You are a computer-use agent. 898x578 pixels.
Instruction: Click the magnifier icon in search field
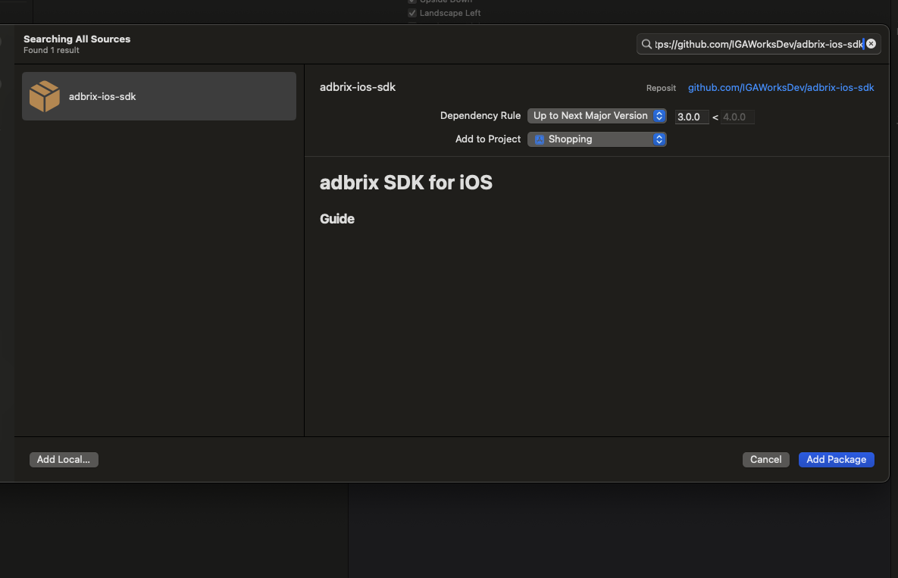pyautogui.click(x=646, y=44)
